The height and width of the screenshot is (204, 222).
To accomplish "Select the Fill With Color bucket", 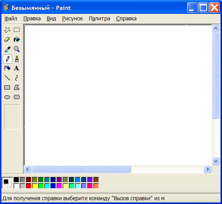I will 17,40.
